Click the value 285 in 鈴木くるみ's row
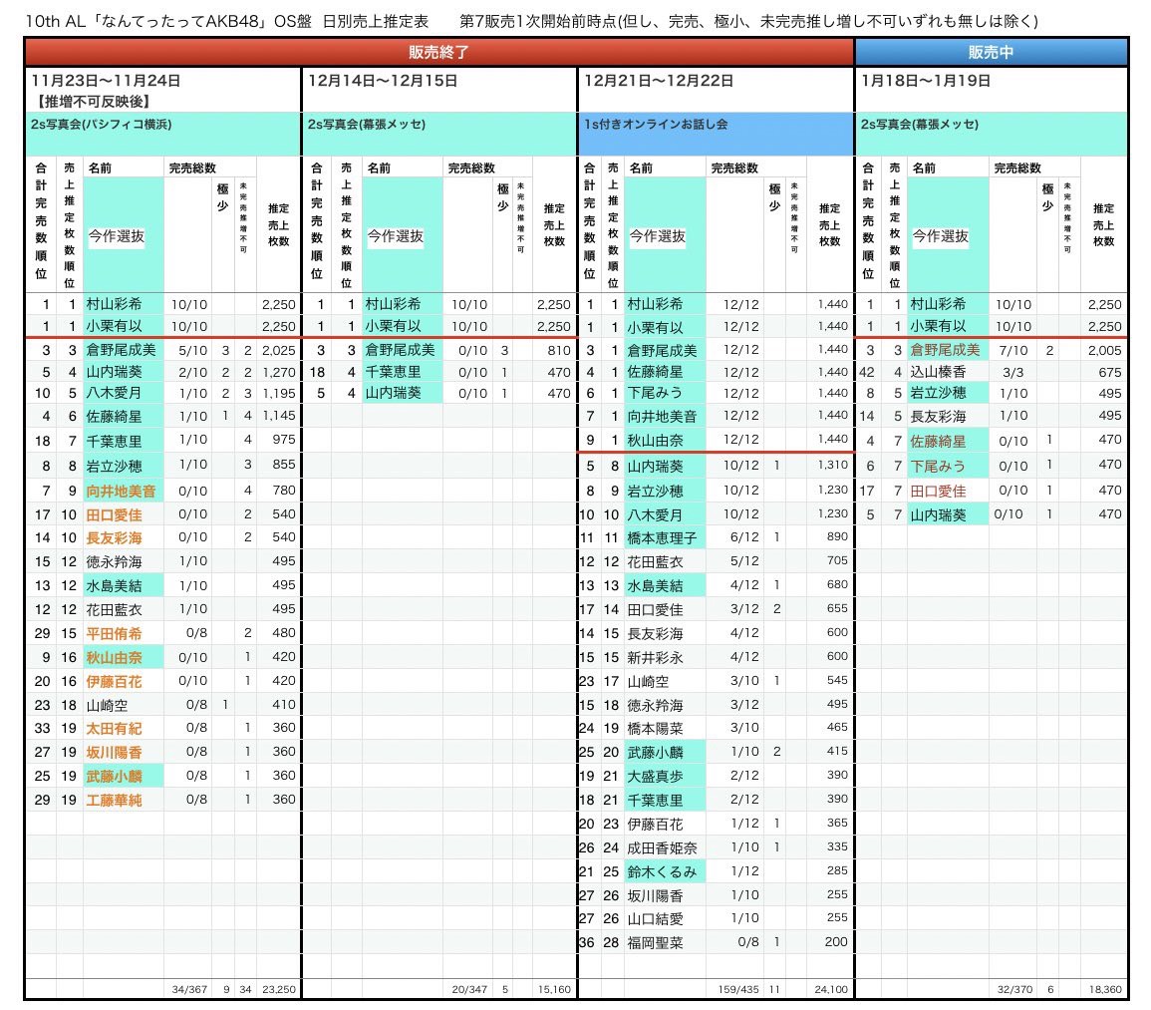Image resolution: width=1151 pixels, height=1010 pixels. (x=837, y=870)
